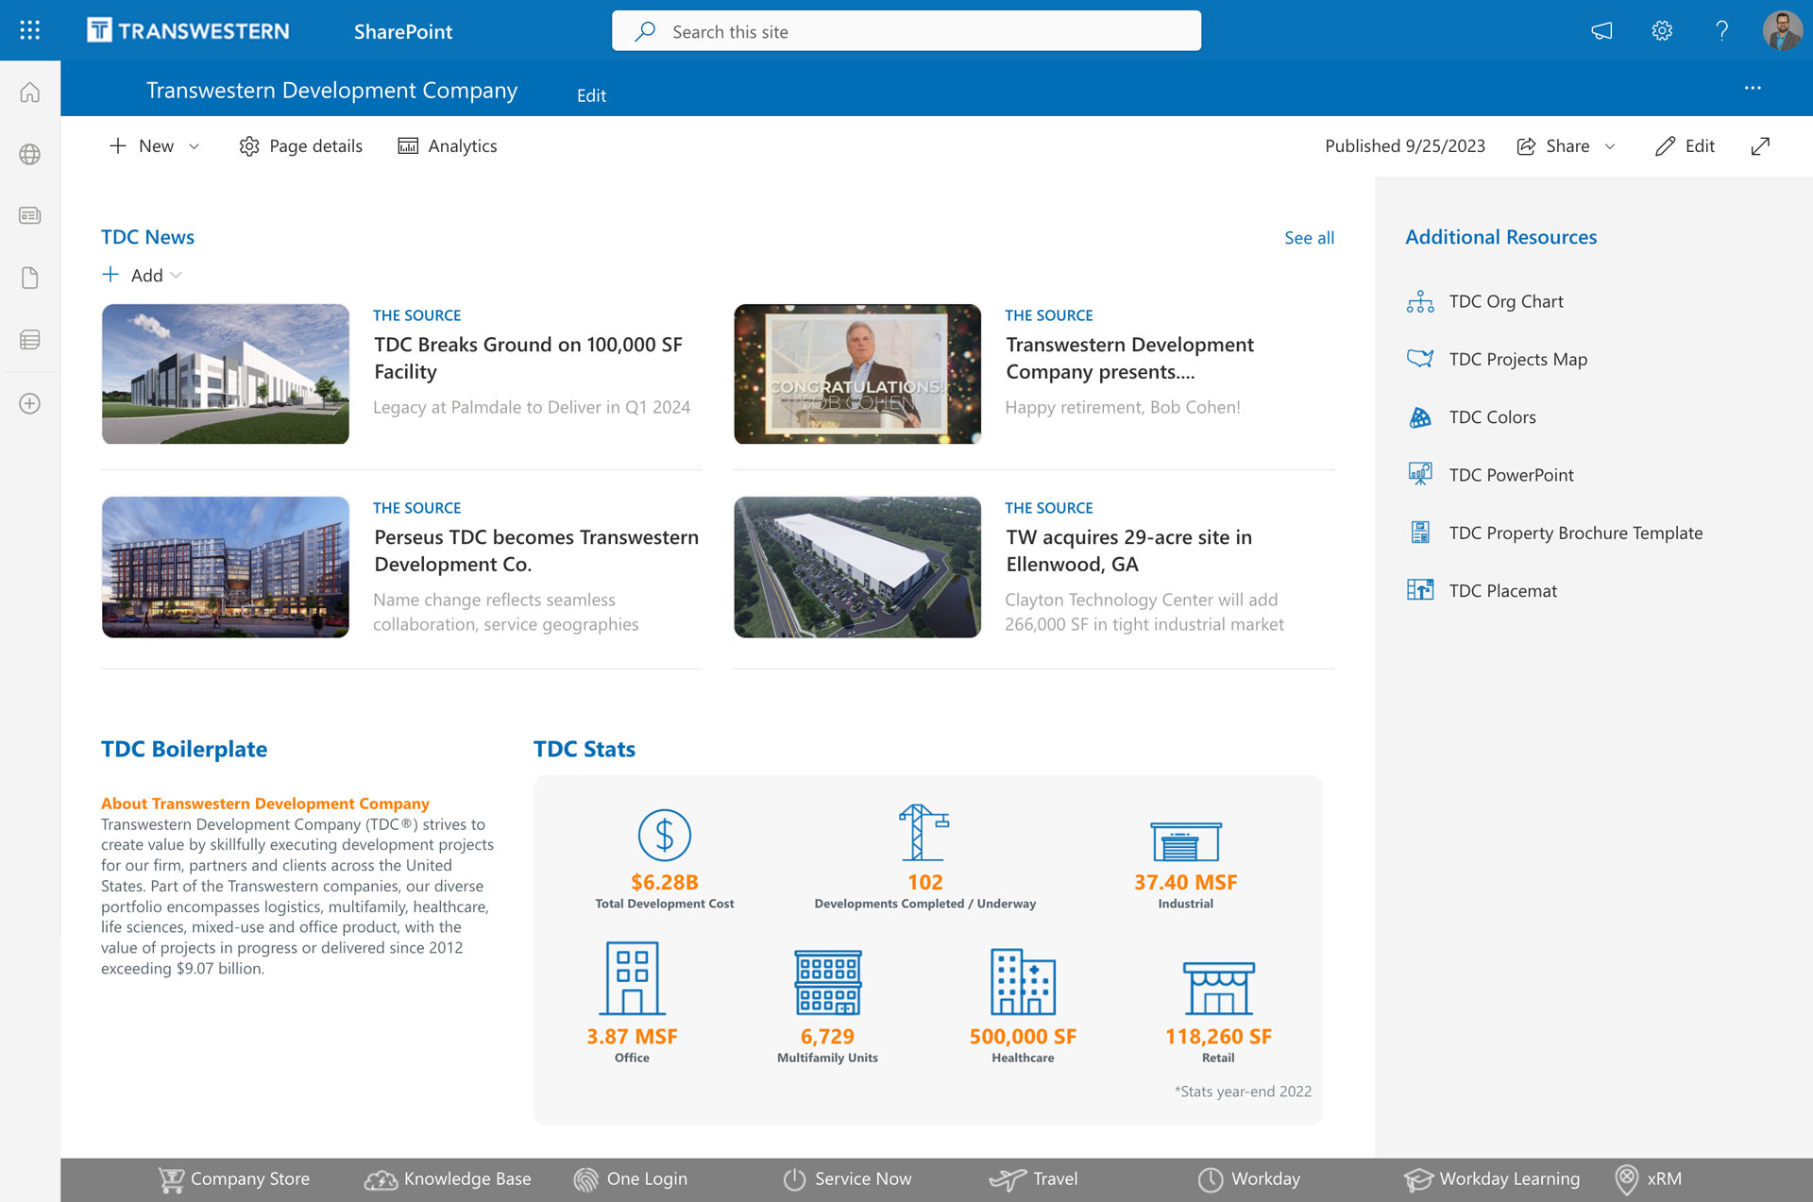Click into the Search this site field

(x=906, y=31)
